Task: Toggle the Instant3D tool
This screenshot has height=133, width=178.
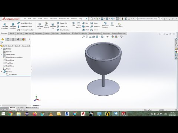Action: [119, 25]
